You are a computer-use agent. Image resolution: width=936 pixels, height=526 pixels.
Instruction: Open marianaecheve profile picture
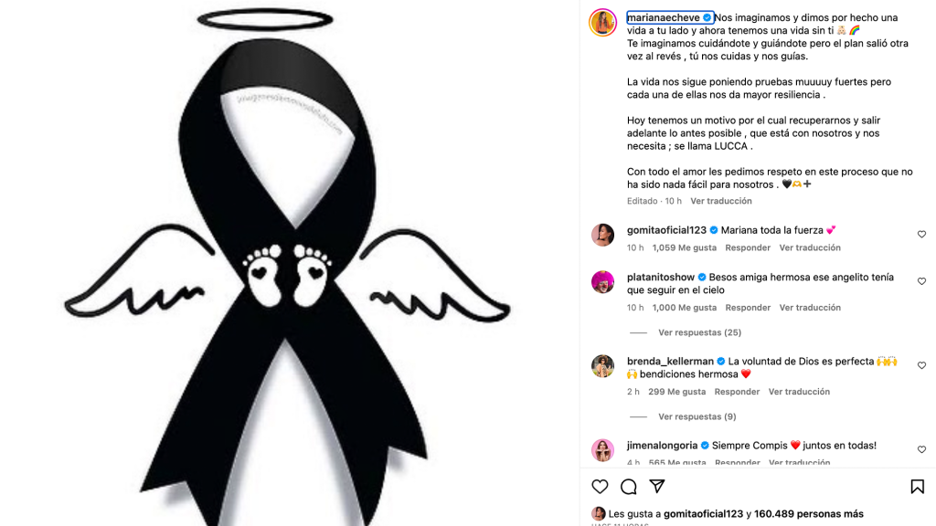(x=603, y=23)
